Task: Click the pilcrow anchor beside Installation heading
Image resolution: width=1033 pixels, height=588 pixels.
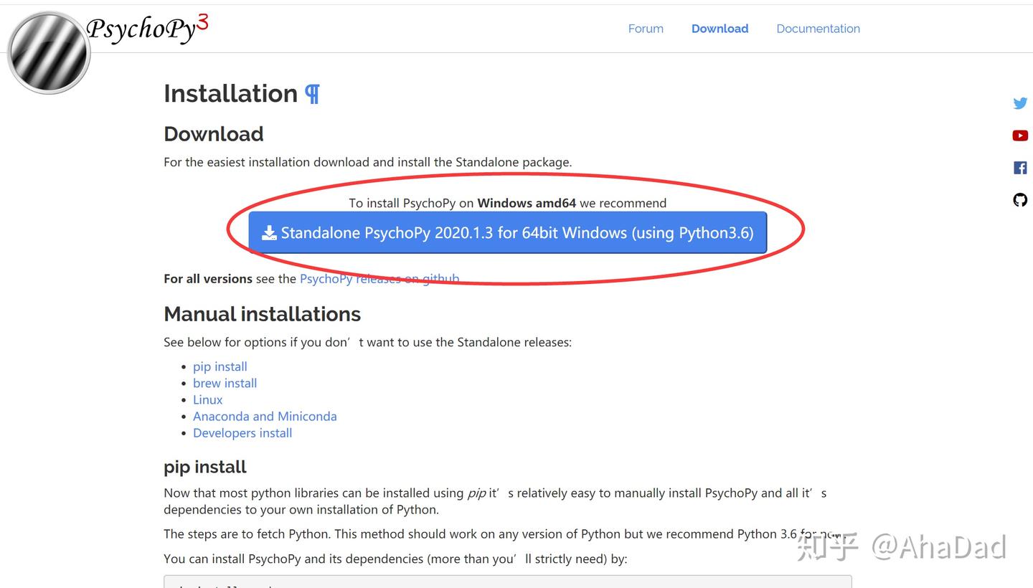Action: [x=312, y=94]
